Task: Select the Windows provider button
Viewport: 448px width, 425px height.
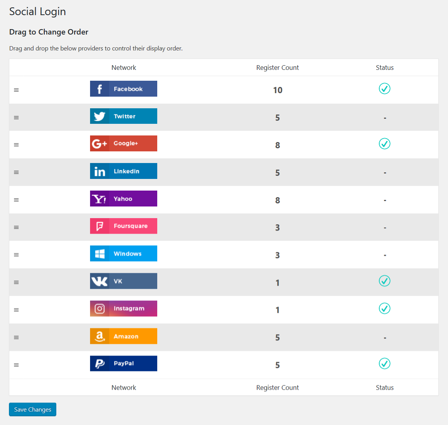Action: (123, 253)
